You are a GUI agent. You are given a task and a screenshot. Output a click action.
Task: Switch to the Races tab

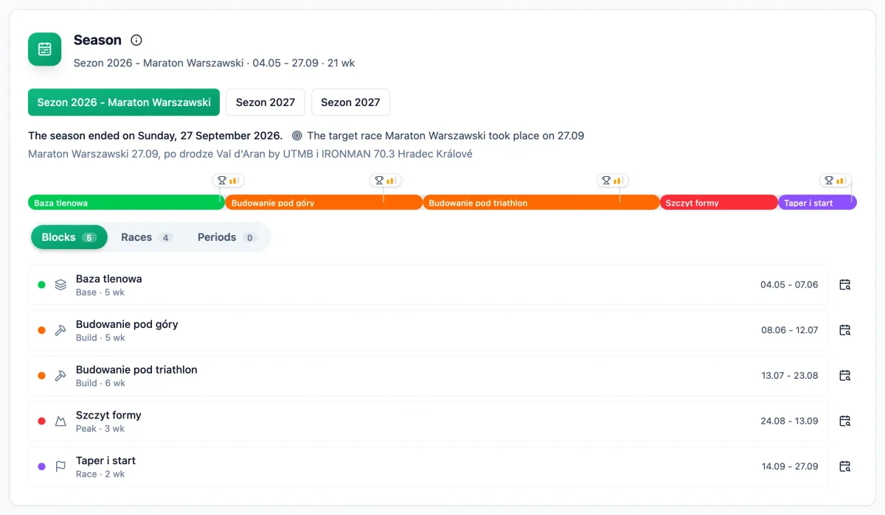point(146,237)
